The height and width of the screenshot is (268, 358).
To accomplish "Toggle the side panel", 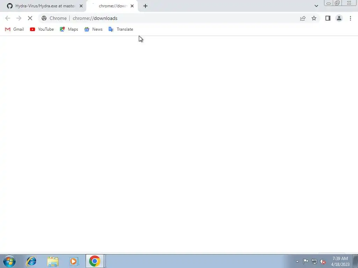I will [x=328, y=18].
